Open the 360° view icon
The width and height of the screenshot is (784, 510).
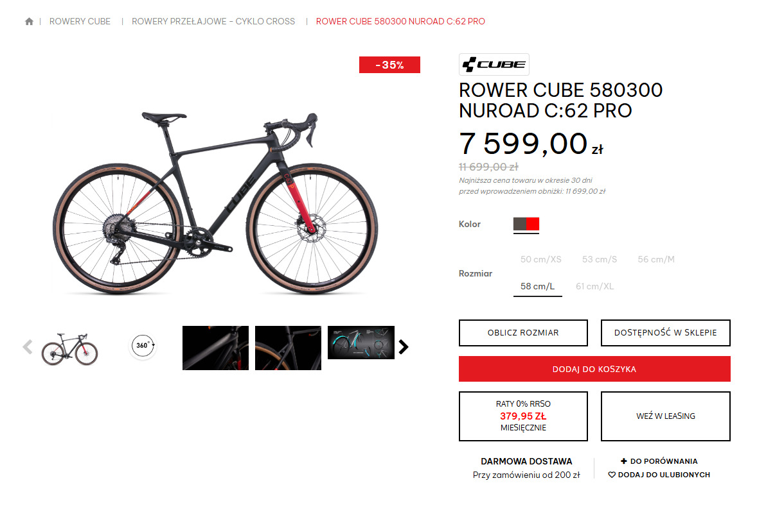click(143, 346)
